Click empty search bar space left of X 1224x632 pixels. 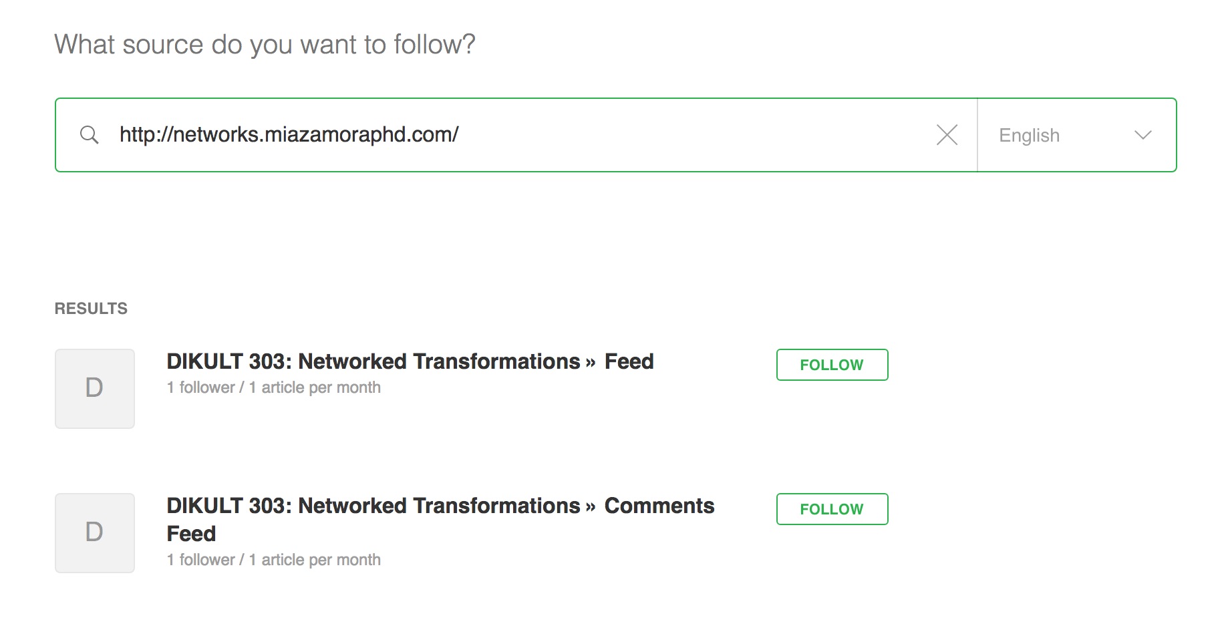point(695,135)
